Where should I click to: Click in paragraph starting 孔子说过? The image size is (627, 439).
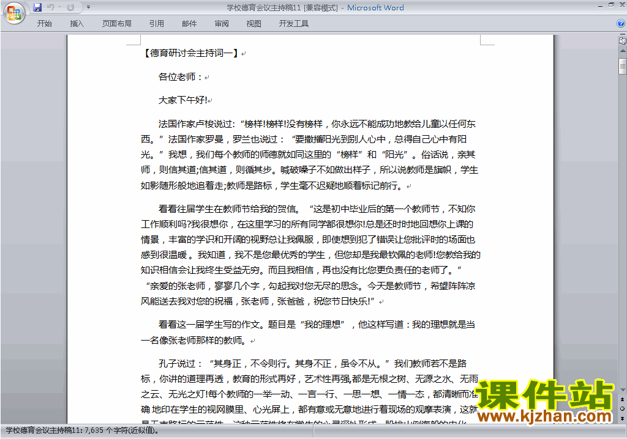(309, 391)
